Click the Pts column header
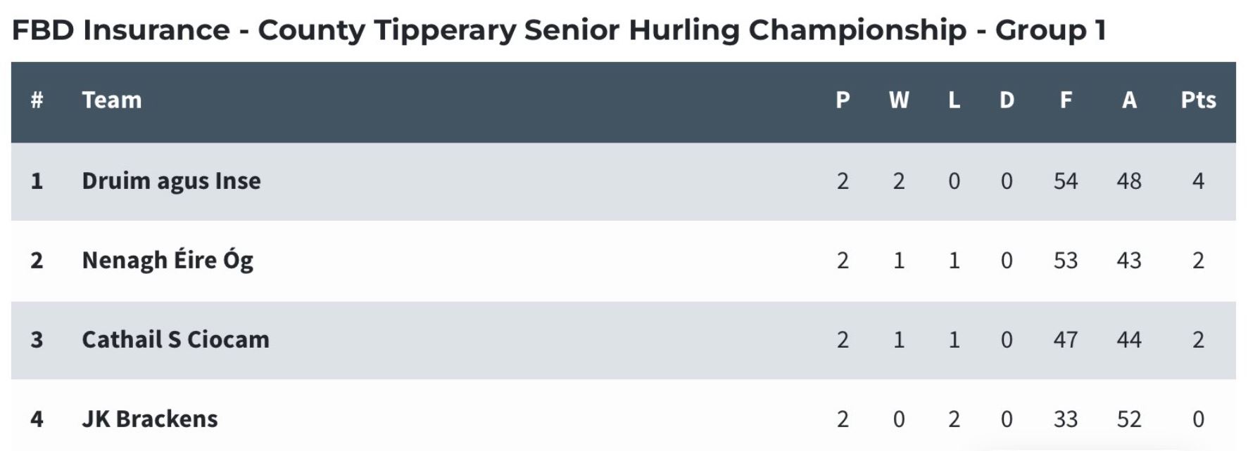The width and height of the screenshot is (1248, 451). pos(1198,100)
